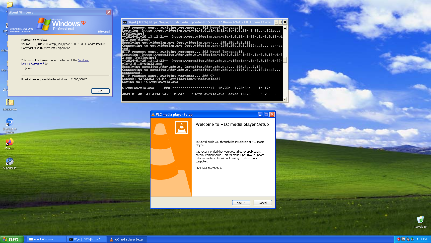This screenshot has width=431, height=243.
Task: Click the Wget console title bar
Action: (199, 22)
